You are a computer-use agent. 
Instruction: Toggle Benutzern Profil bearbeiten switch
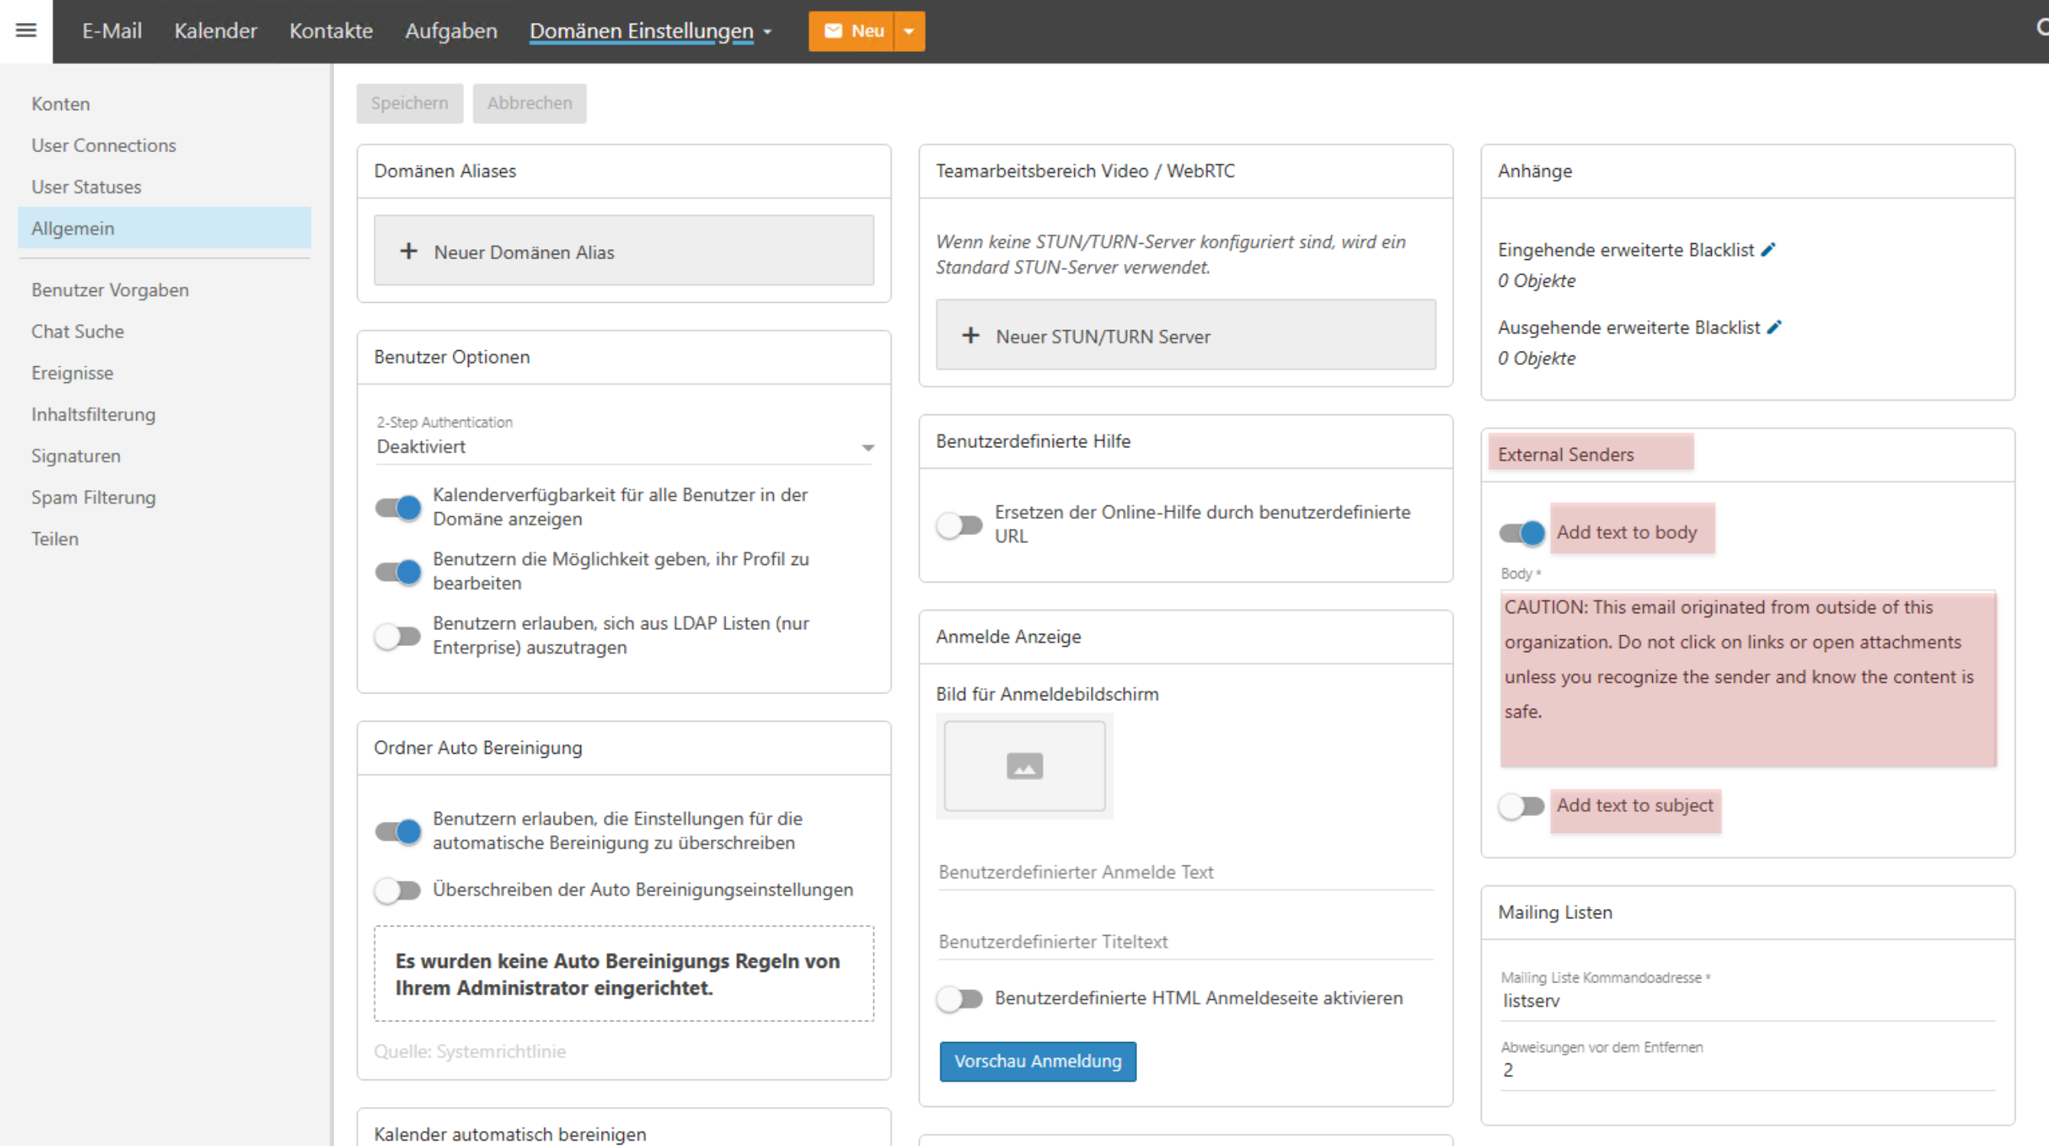coord(398,572)
